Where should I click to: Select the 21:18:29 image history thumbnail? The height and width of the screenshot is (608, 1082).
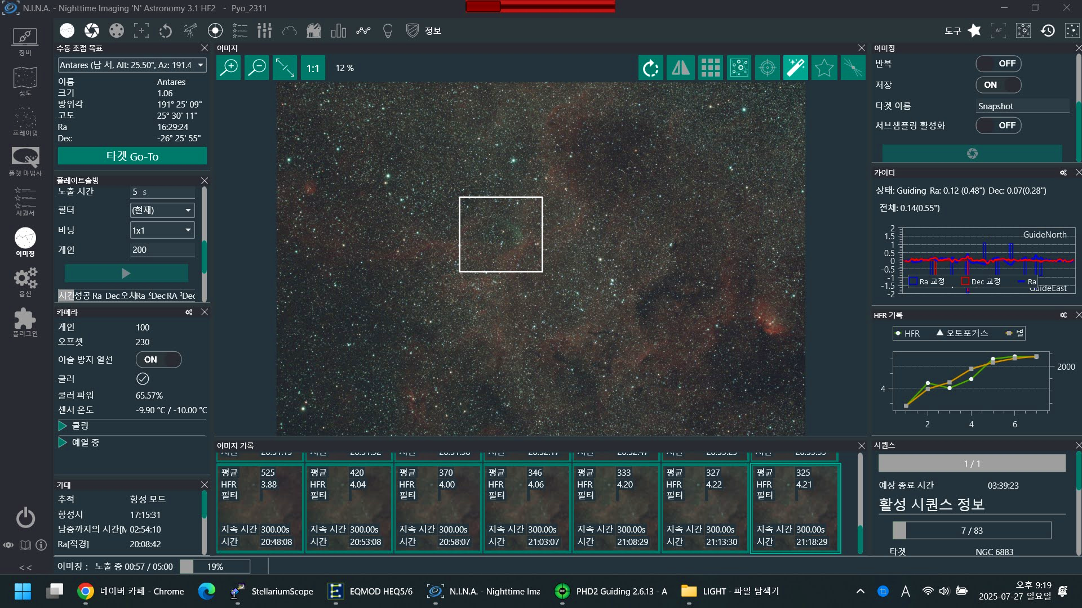(x=795, y=508)
